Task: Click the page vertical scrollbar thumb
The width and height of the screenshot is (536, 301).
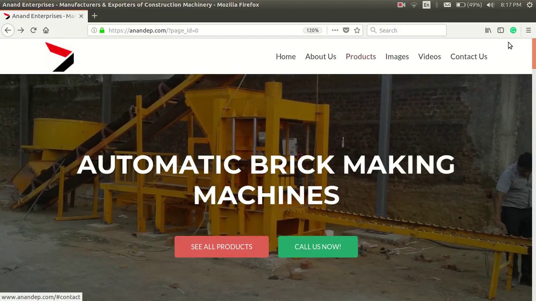Action: (534, 54)
